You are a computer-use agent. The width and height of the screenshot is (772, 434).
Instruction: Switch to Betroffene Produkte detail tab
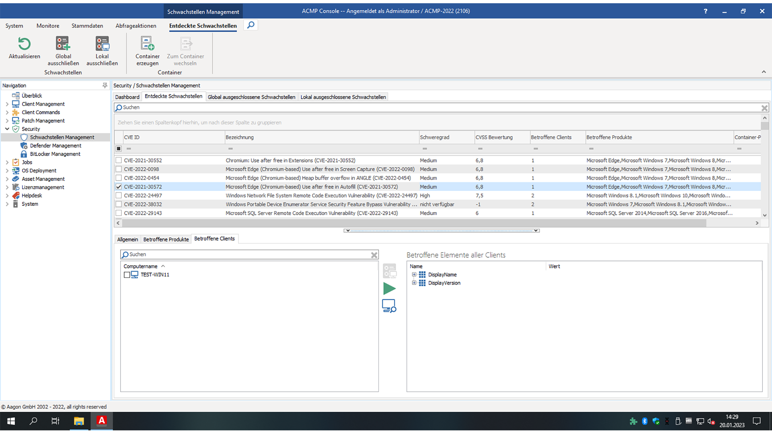click(x=166, y=240)
